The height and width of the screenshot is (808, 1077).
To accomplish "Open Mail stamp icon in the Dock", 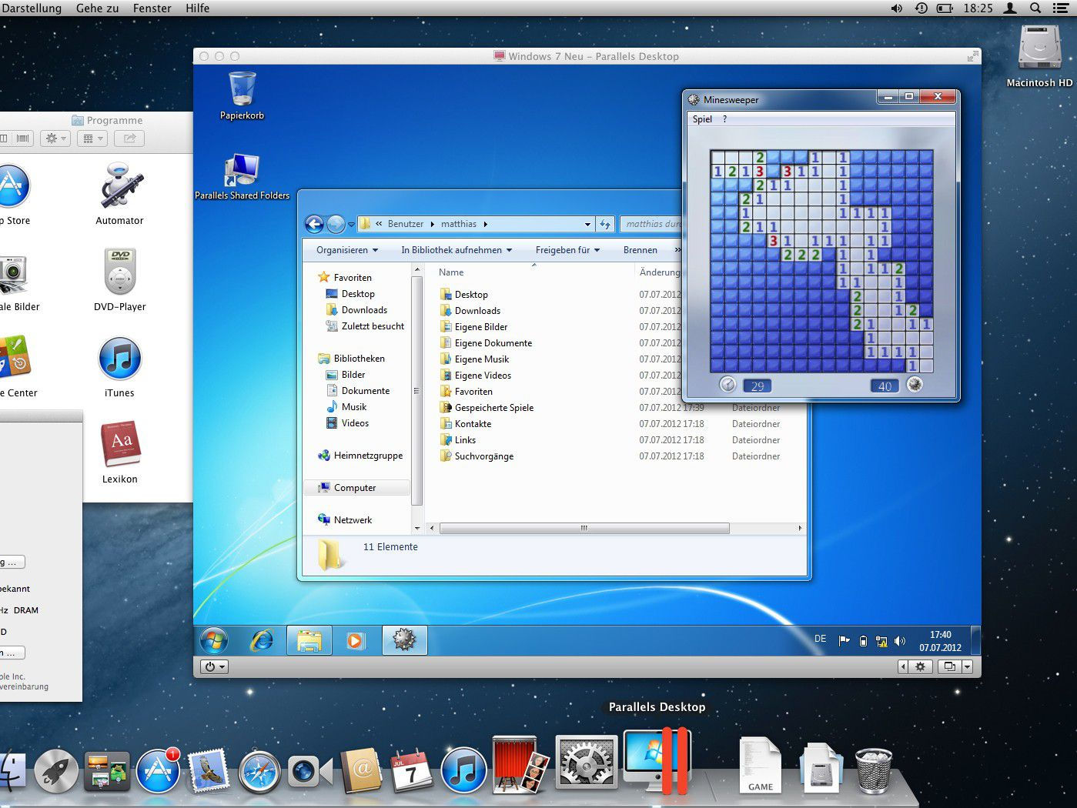I will [209, 771].
